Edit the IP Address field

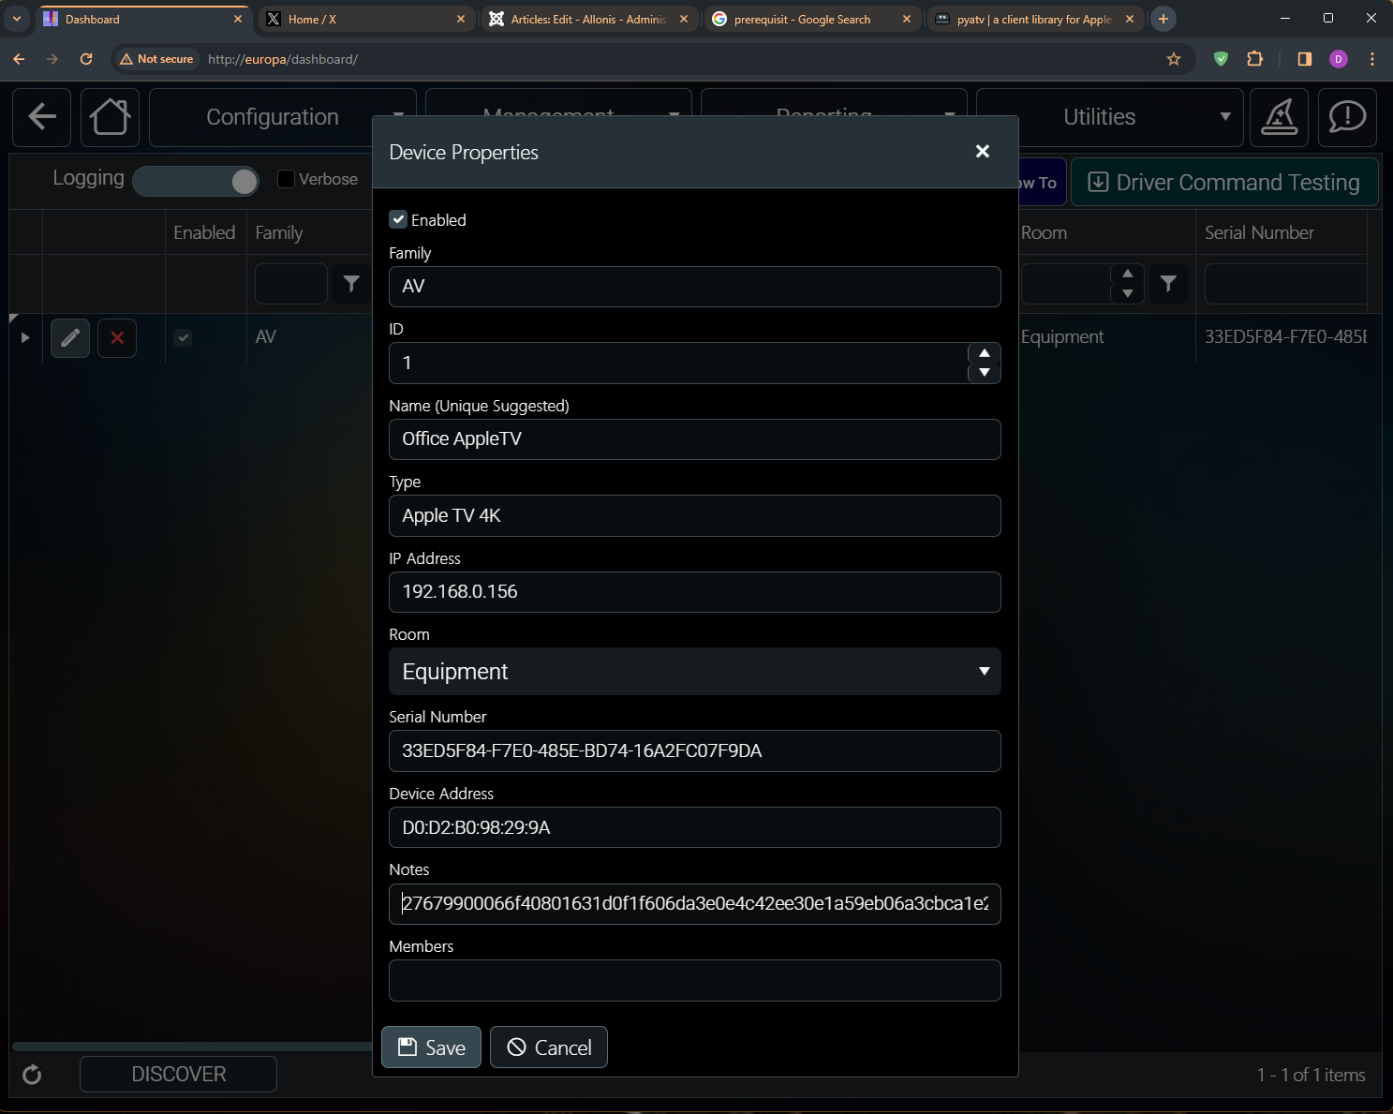point(695,592)
